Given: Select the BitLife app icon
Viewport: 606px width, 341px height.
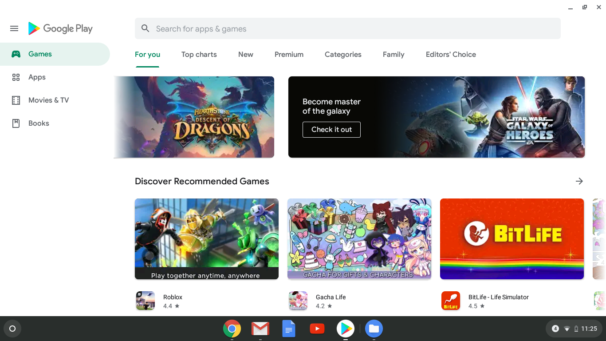Looking at the screenshot, I should (450, 301).
